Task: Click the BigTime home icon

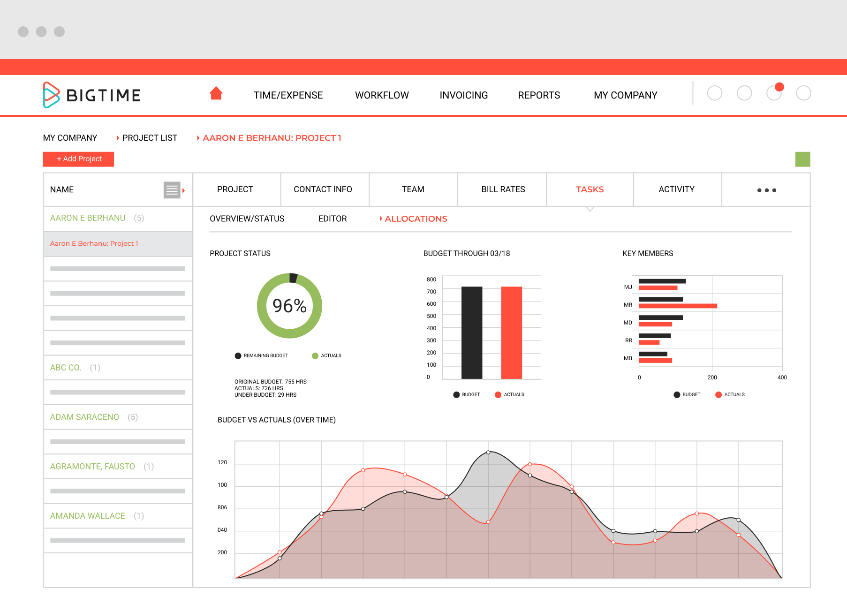Action: pos(216,93)
